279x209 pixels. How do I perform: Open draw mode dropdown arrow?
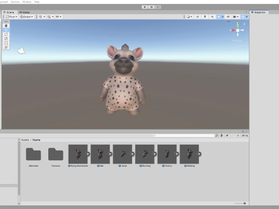coord(191,17)
